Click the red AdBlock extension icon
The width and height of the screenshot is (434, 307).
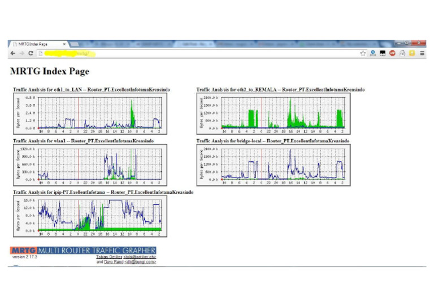pos(392,53)
